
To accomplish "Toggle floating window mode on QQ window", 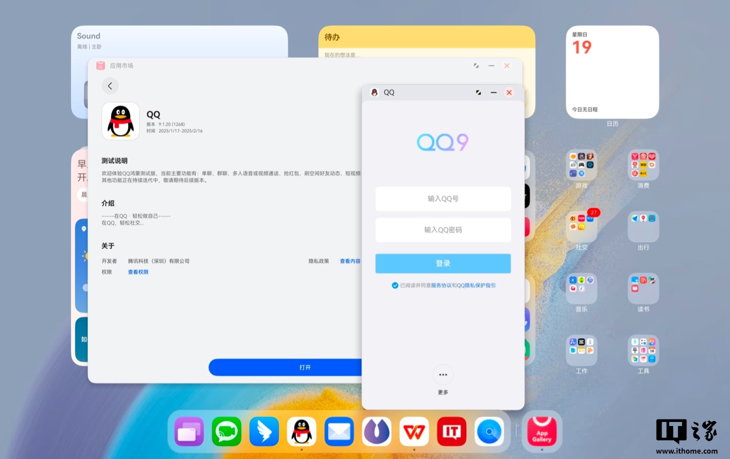I will coord(479,92).
